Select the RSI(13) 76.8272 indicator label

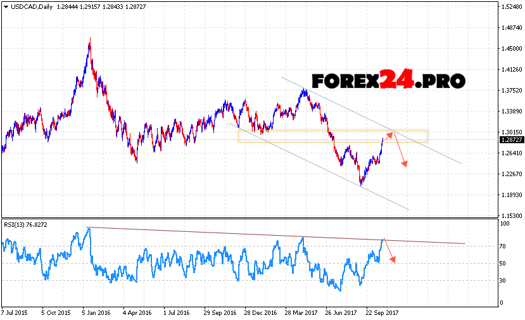click(24, 224)
